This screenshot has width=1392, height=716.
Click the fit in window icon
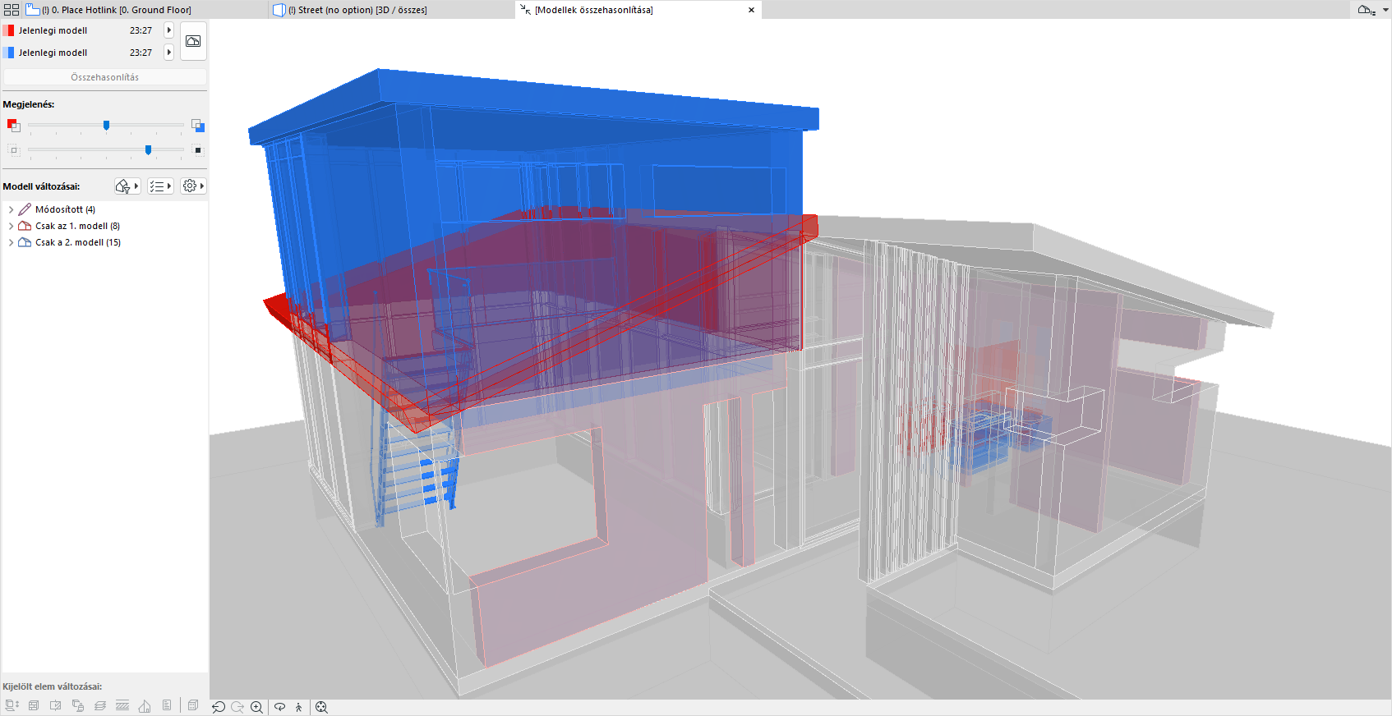click(321, 707)
